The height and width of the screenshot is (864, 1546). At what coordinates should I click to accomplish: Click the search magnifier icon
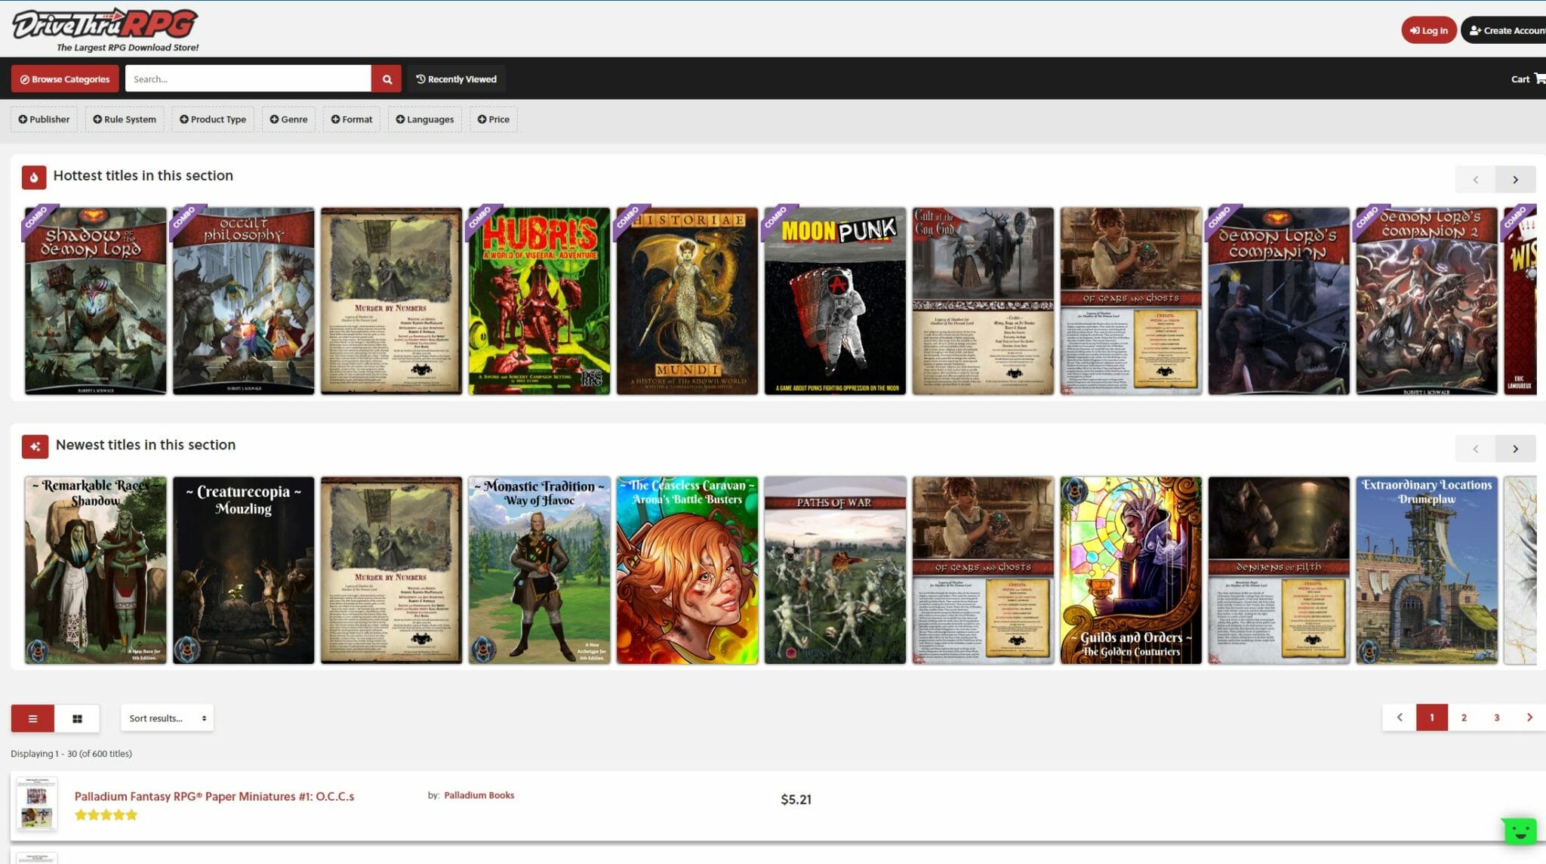pyautogui.click(x=386, y=79)
